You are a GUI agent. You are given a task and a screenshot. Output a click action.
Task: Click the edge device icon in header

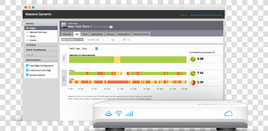[64, 25]
